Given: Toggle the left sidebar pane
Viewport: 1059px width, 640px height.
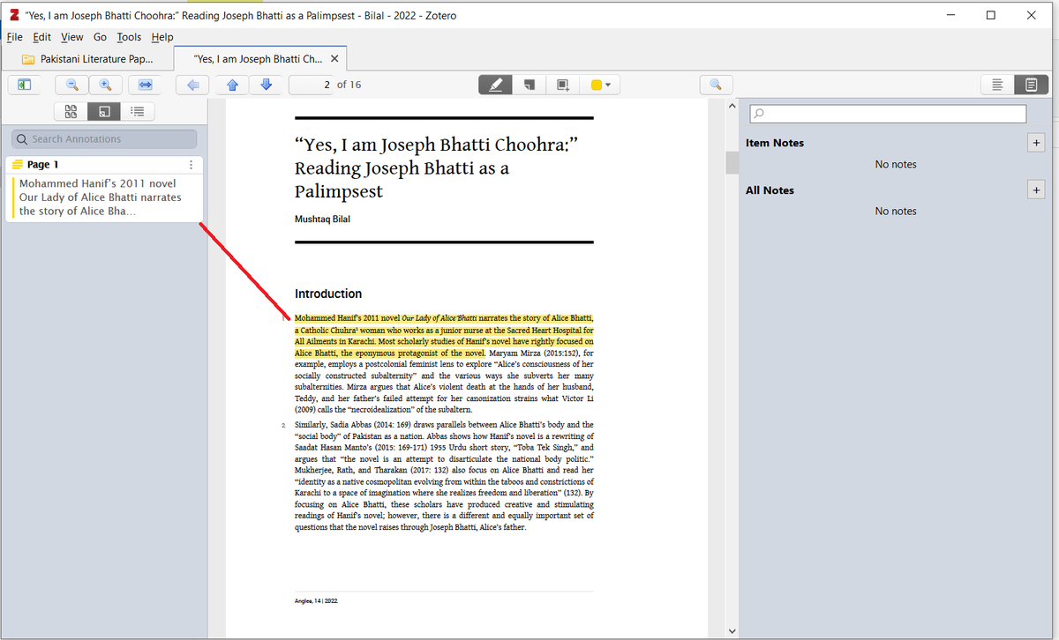Looking at the screenshot, I should tap(25, 85).
